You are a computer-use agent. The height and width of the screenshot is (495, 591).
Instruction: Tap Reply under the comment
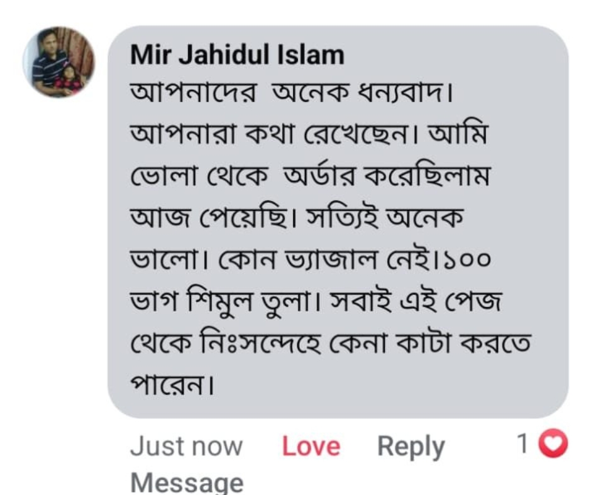click(411, 447)
